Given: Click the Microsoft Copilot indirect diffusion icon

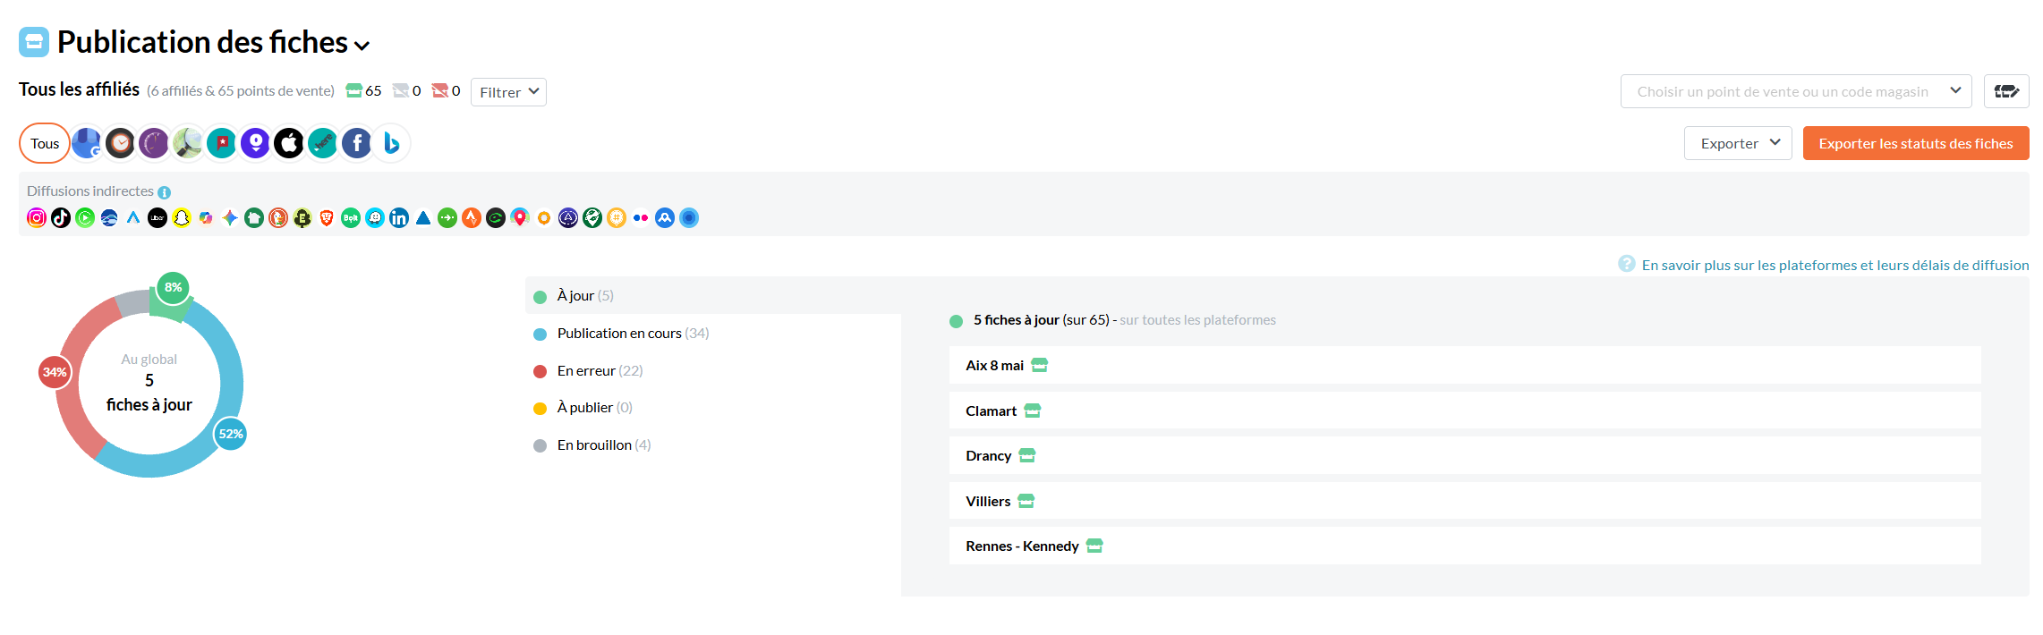Looking at the screenshot, I should [x=206, y=217].
